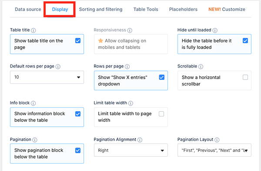Open the Responsiveness info icon
The height and width of the screenshot is (171, 261).
(x=130, y=30)
